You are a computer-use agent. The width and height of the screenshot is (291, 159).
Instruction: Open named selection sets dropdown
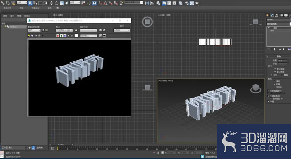click(134, 3)
